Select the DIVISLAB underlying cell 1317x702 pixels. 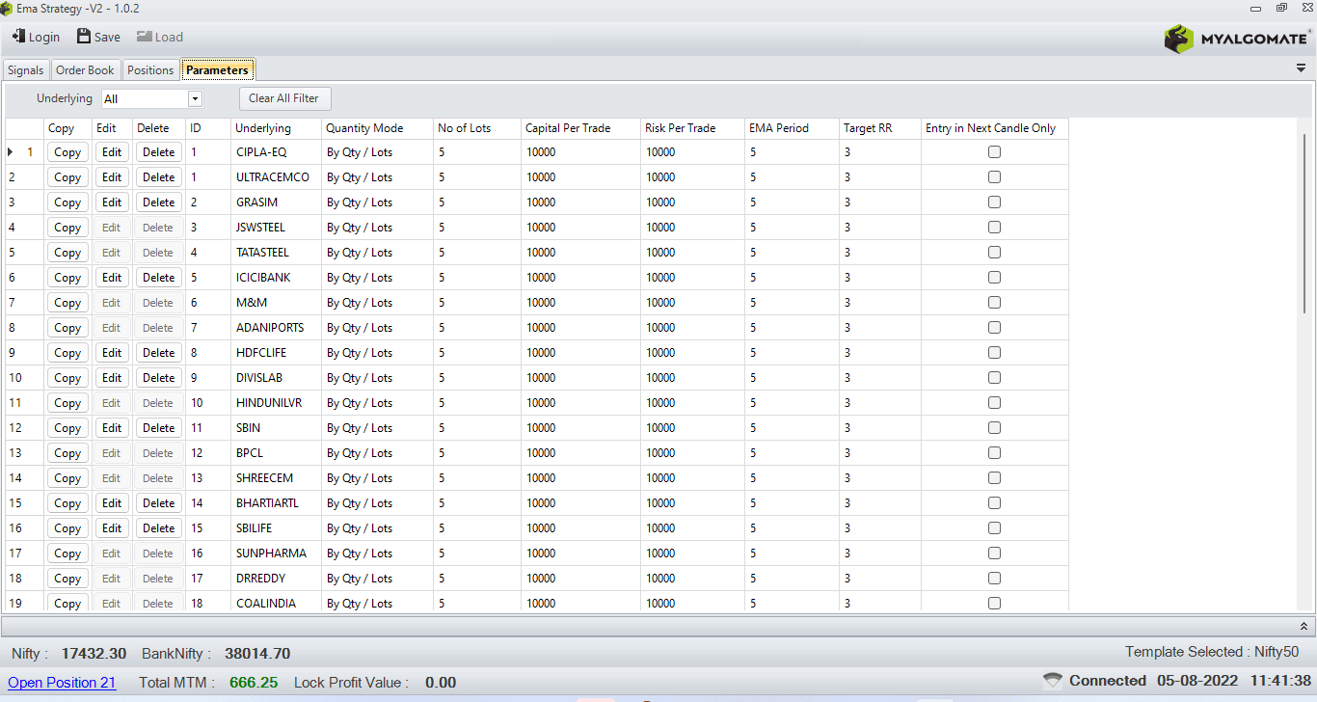(277, 378)
